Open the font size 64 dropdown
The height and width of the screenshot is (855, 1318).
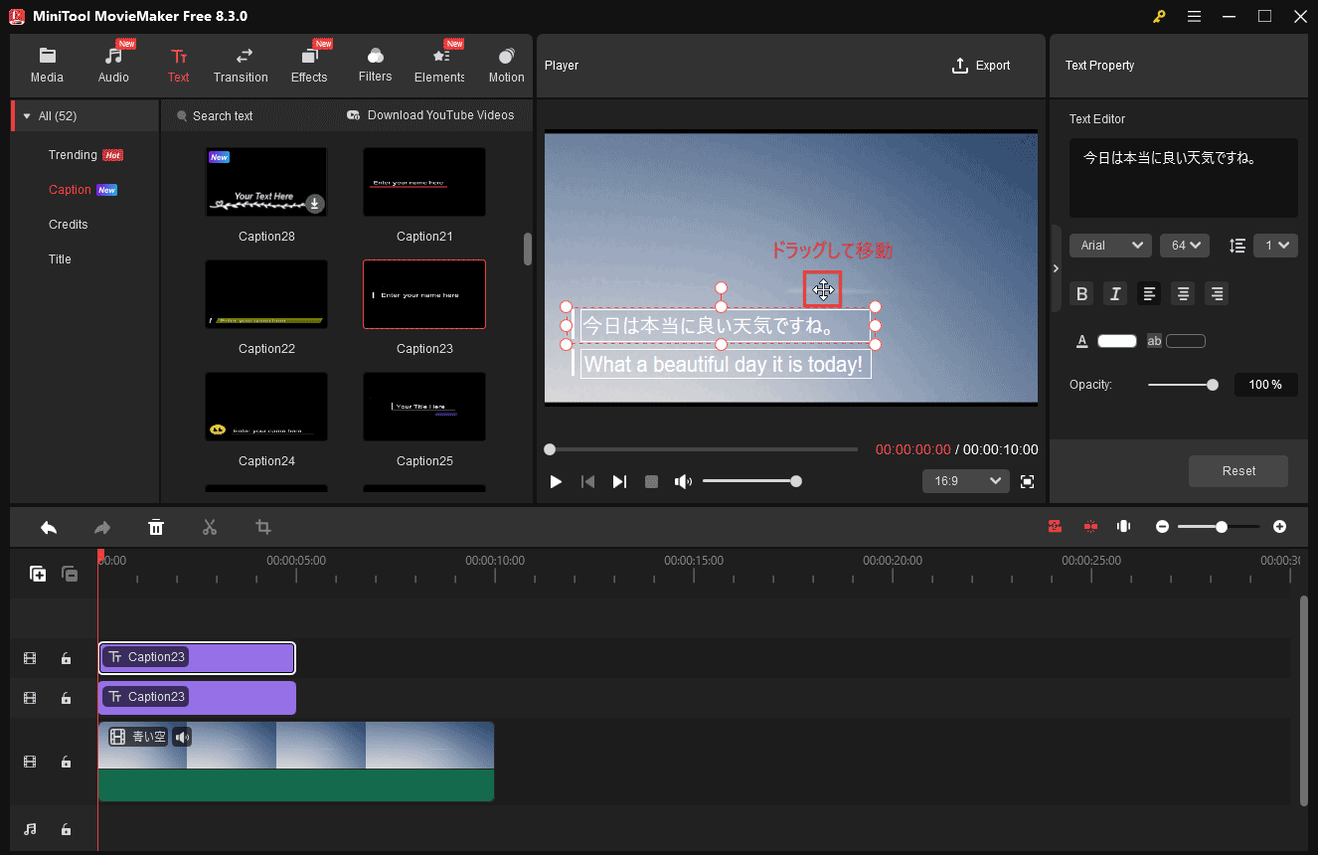1184,246
